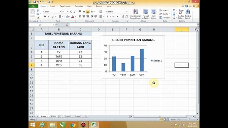The width and height of the screenshot is (228, 128).
Task: Decrease font size with Shrink Font icon
Action: [x=74, y=12]
